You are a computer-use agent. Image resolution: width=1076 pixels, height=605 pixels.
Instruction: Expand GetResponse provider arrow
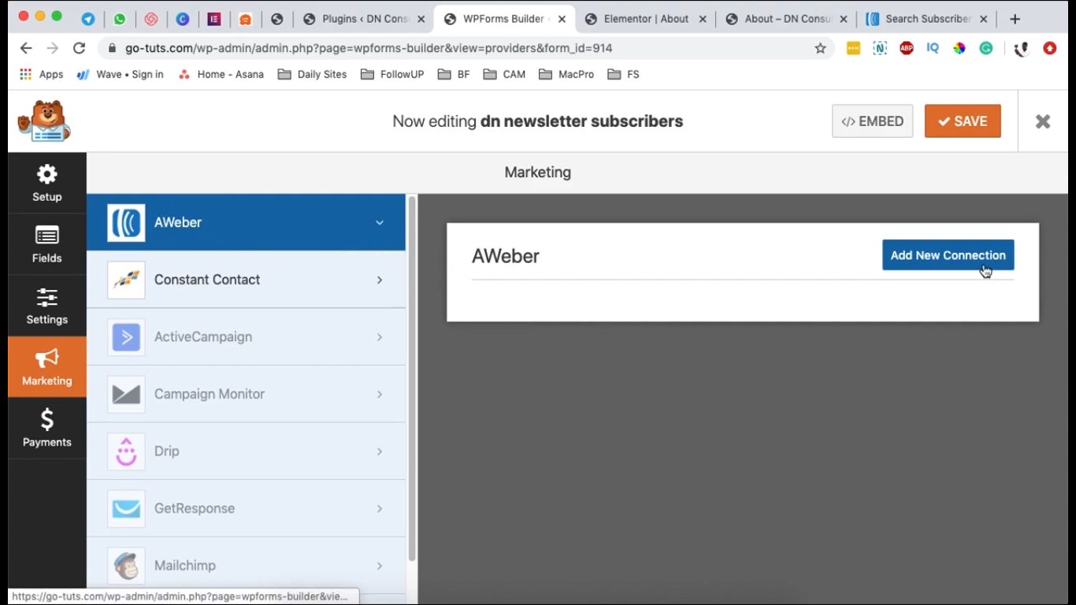click(380, 508)
